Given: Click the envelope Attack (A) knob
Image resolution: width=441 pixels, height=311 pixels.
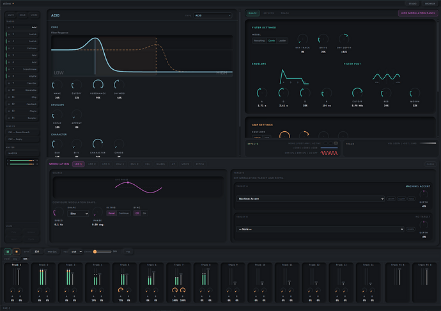Looking at the screenshot, I should (262, 93).
